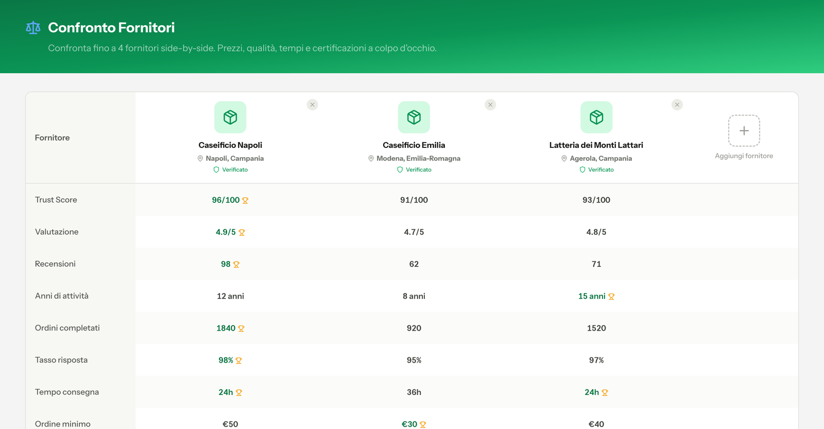
Task: Click trophy icon beside 4.9/5 rating
Action: tap(242, 232)
